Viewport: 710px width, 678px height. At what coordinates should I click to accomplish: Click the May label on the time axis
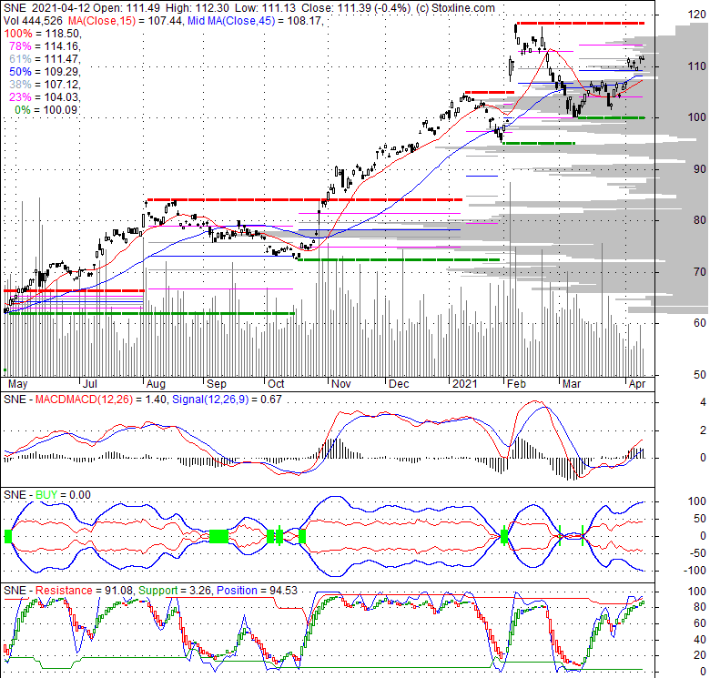coord(18,384)
